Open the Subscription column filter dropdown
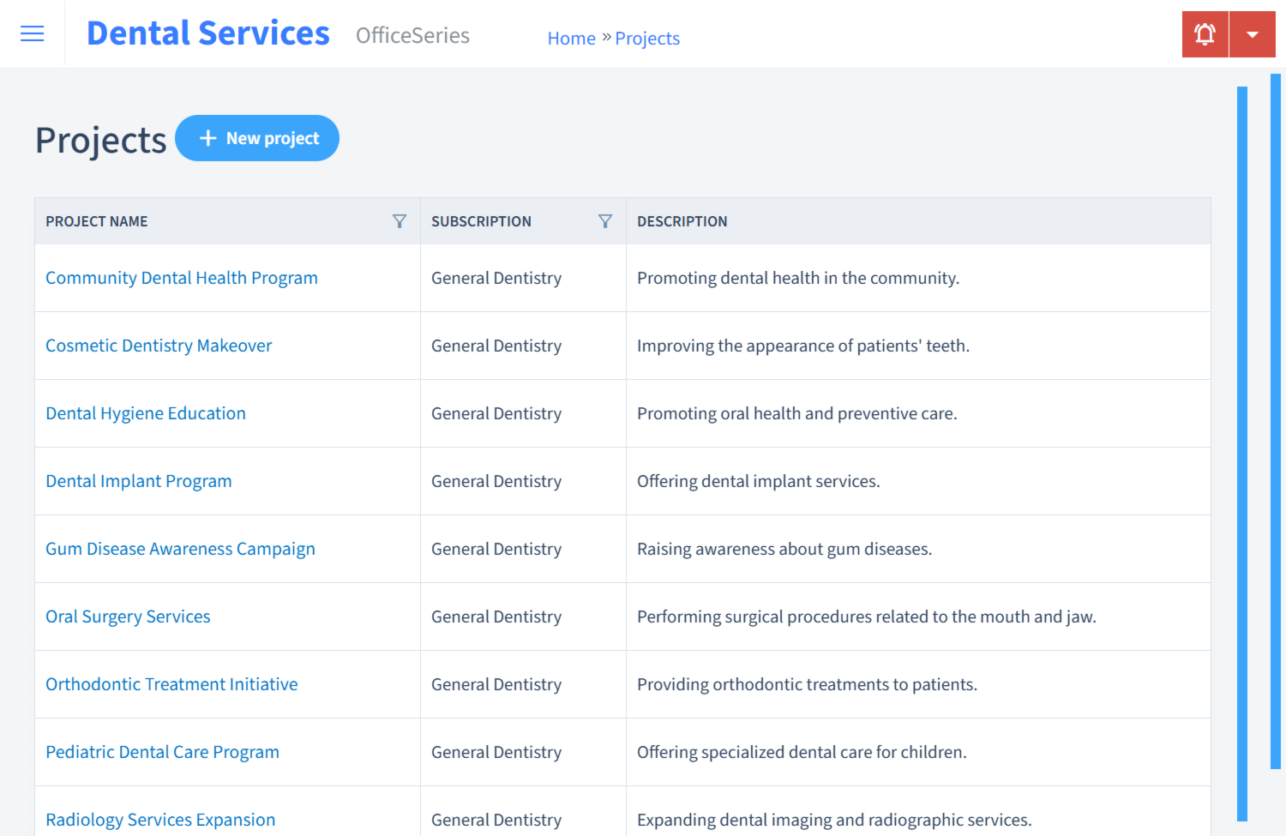 [x=605, y=220]
